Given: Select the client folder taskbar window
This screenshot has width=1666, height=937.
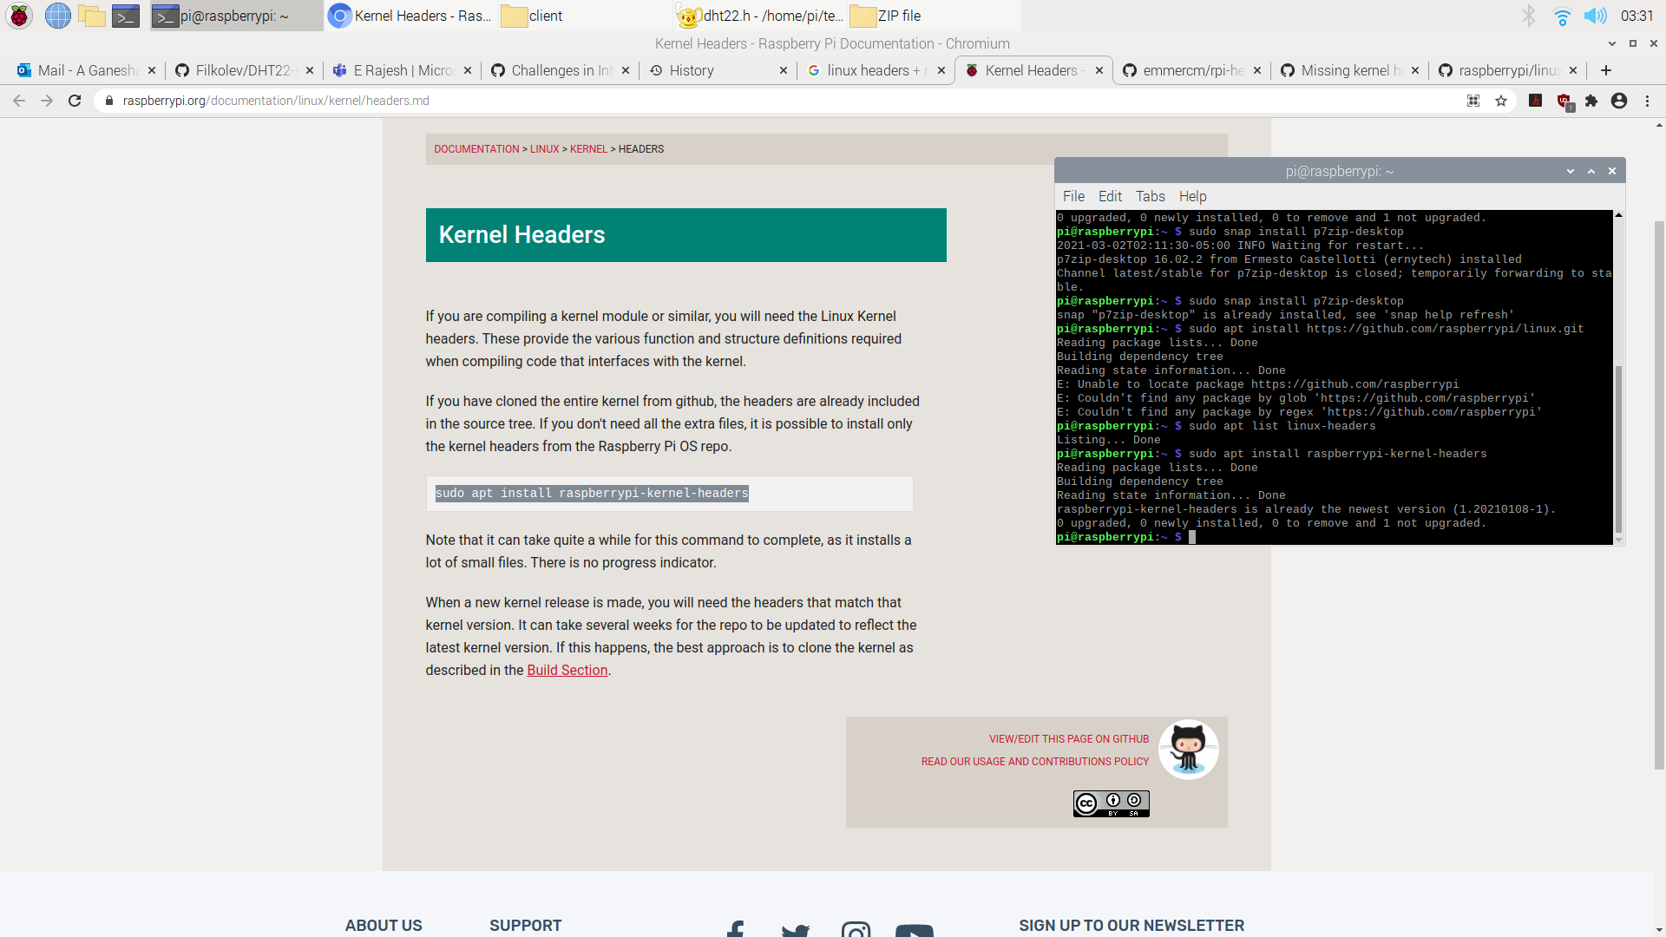Looking at the screenshot, I should [586, 16].
